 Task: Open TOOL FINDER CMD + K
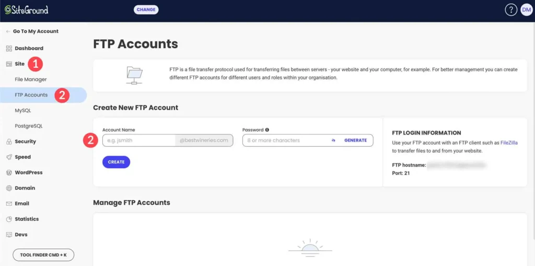43,255
